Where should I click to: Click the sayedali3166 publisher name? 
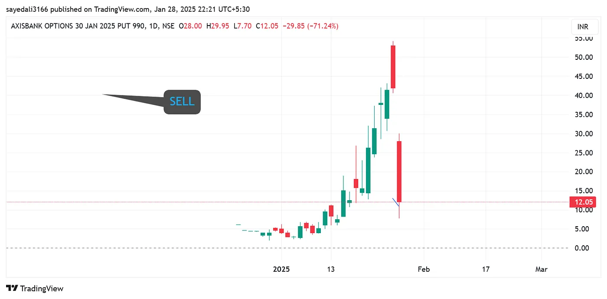click(x=27, y=9)
